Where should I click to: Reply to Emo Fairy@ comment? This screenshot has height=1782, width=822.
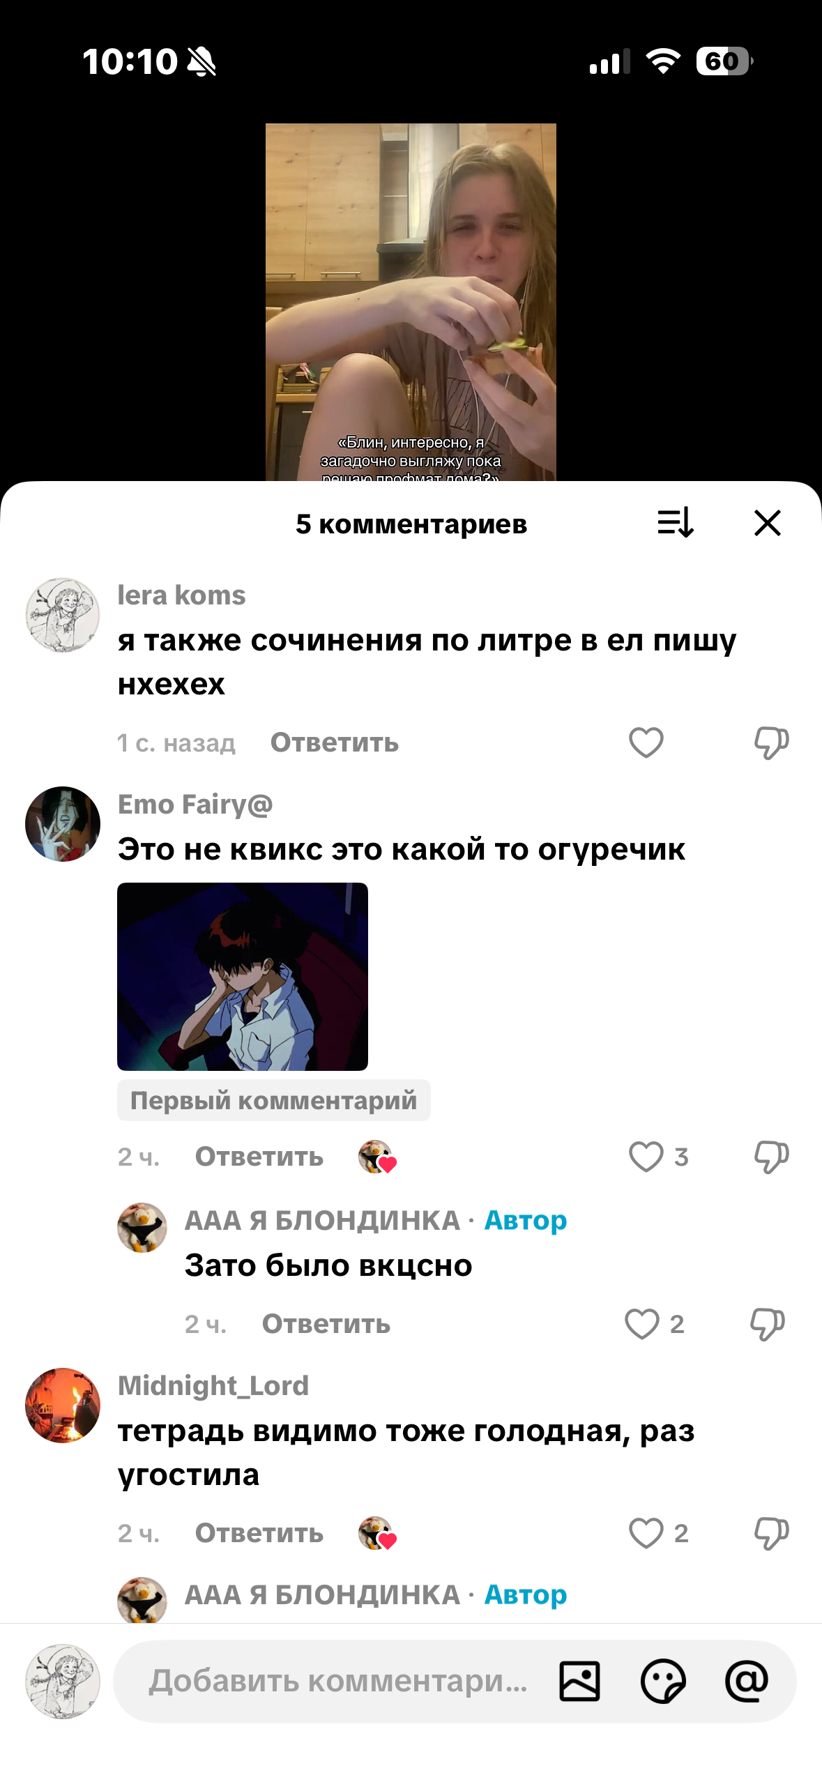pos(259,1157)
